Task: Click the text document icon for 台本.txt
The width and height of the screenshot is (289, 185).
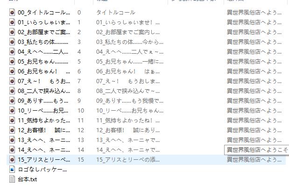Action: pyautogui.click(x=12, y=179)
